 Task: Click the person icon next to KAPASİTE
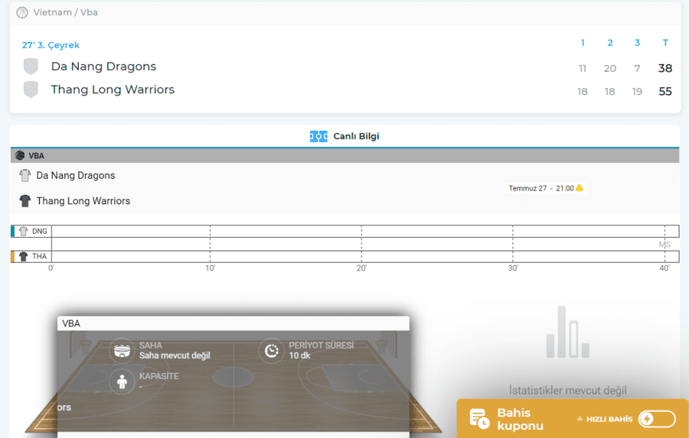[x=122, y=381]
